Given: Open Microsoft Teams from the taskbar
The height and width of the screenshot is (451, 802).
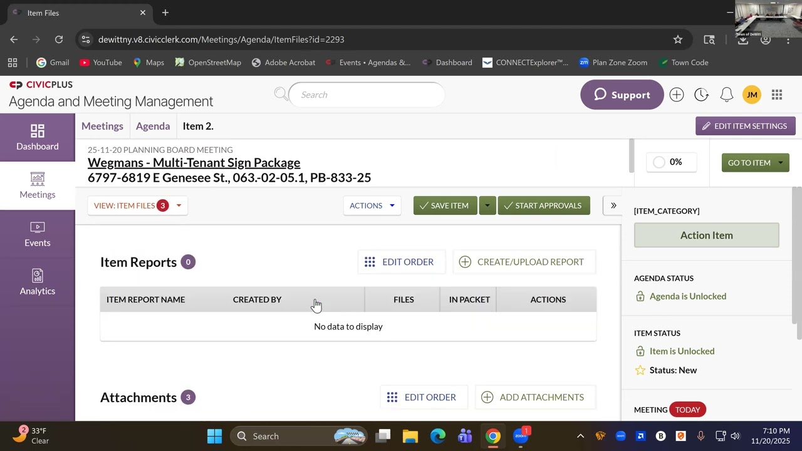Looking at the screenshot, I should (465, 436).
